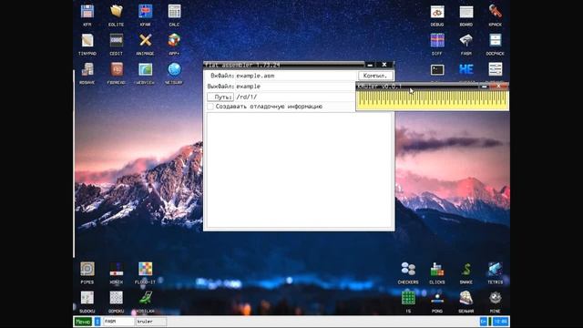Switch to FASM taskbar entry
This screenshot has width=583, height=328.
[118, 322]
